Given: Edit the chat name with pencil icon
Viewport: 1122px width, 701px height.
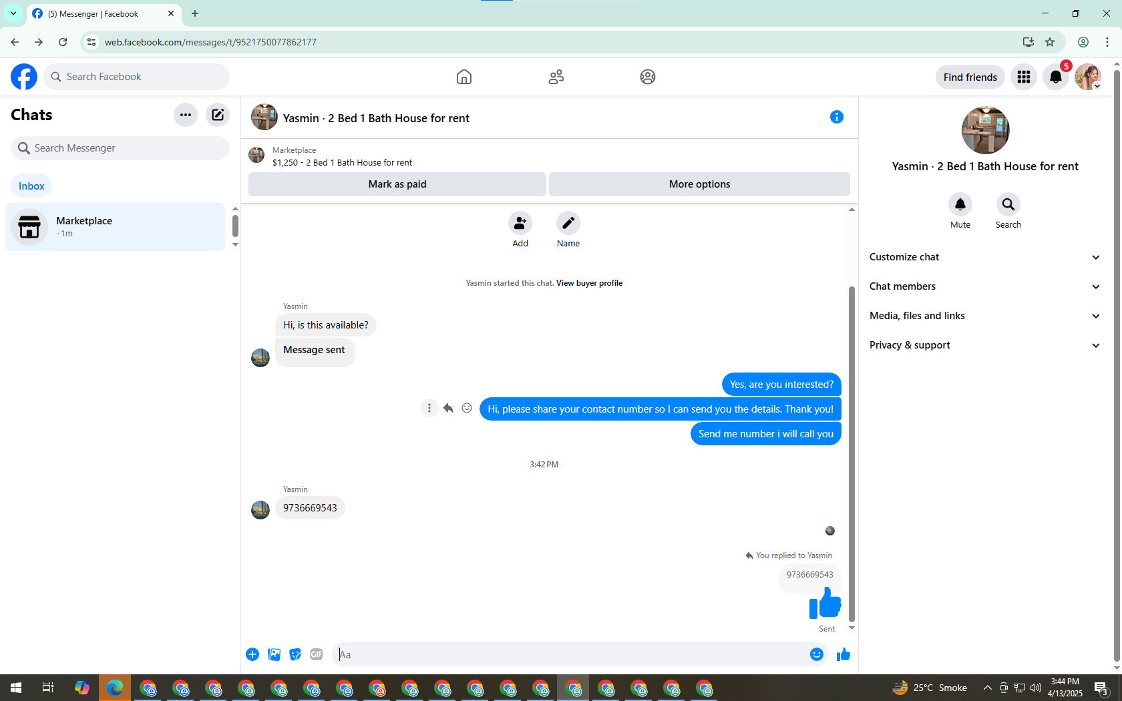Looking at the screenshot, I should [x=568, y=223].
